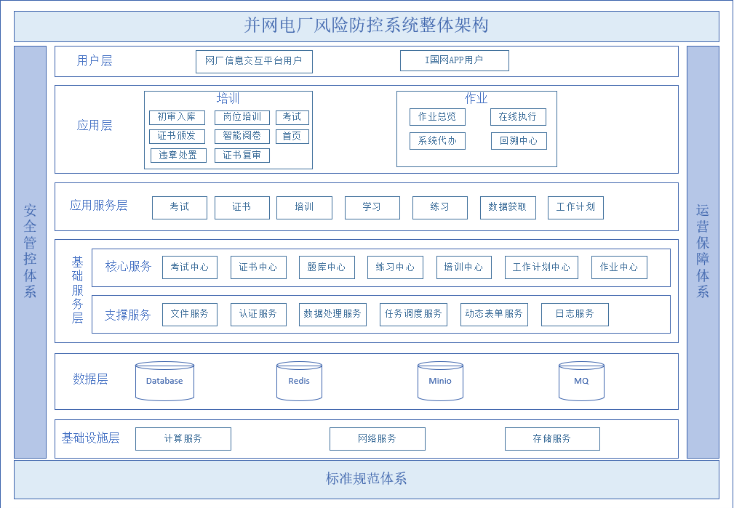Click the 作业中心 box
Image resolution: width=734 pixels, height=508 pixels.
(x=619, y=267)
